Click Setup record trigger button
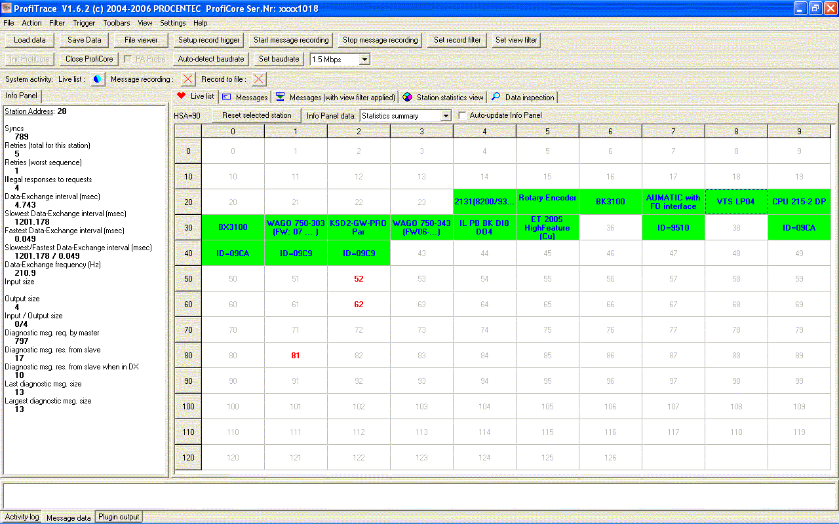Viewport: 839px width, 524px height. point(209,40)
